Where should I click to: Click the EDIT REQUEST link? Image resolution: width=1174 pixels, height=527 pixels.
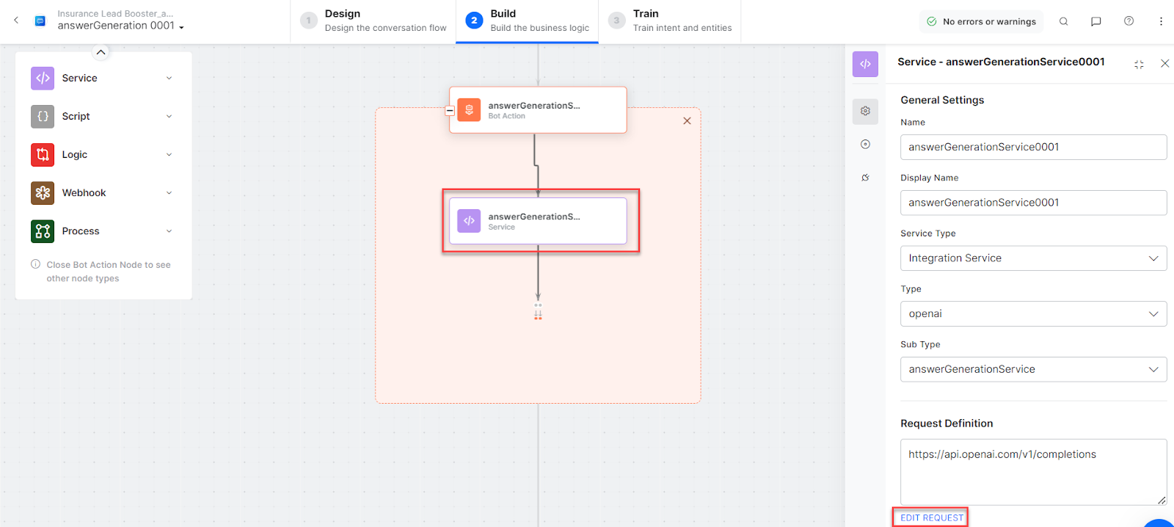[x=931, y=517]
